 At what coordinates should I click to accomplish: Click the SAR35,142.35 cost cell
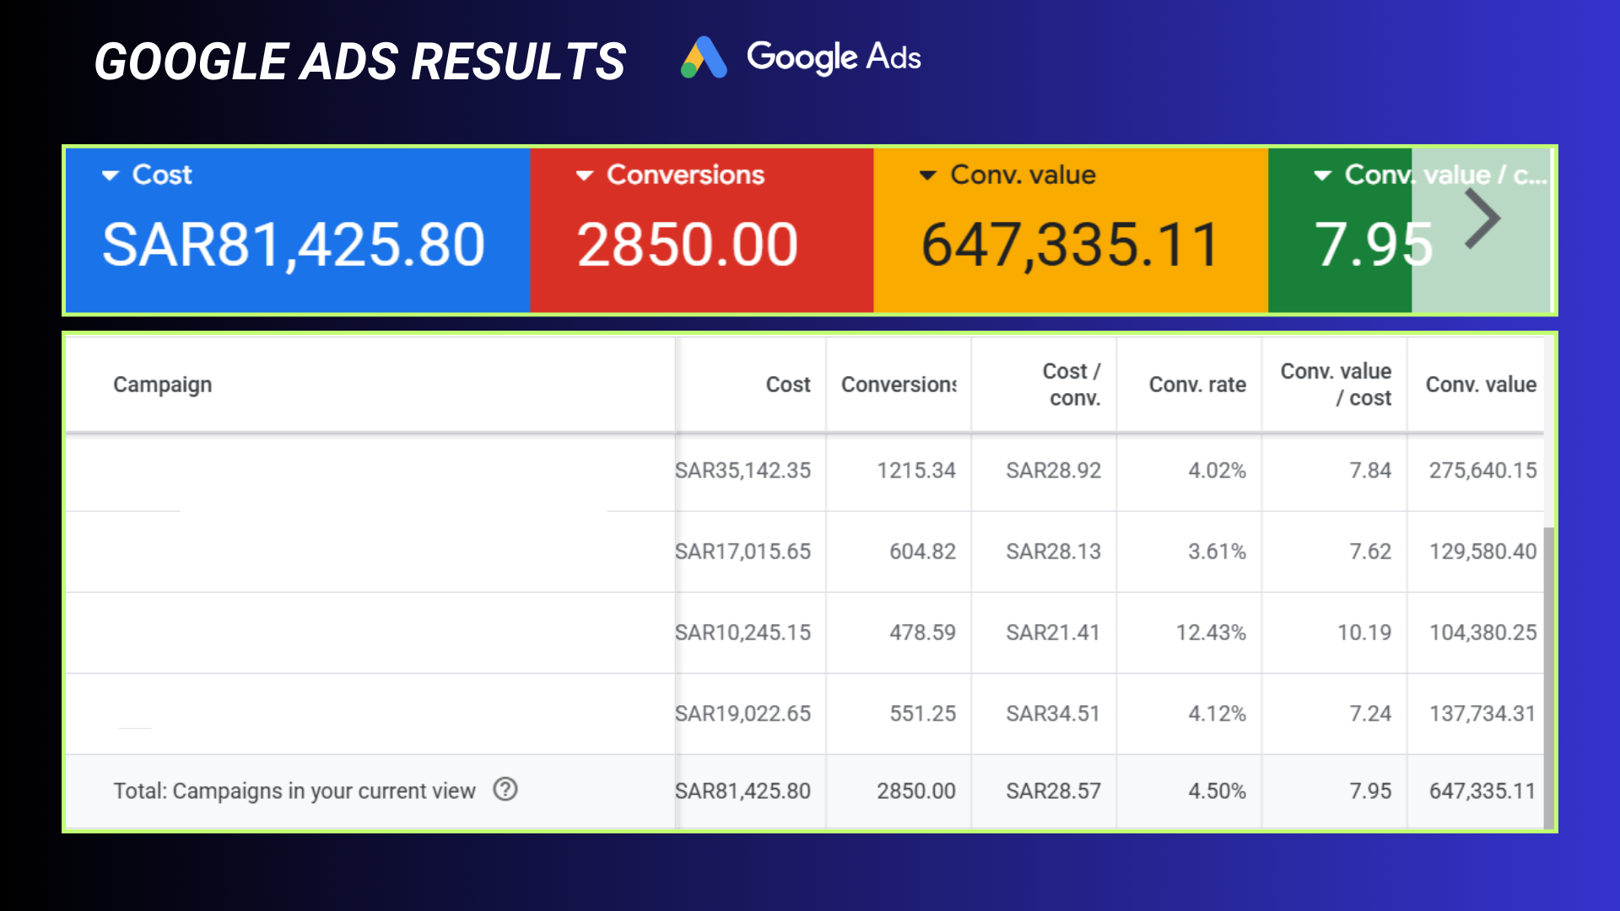[x=743, y=471]
